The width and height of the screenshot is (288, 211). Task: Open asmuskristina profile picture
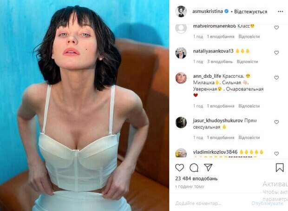coord(181,12)
